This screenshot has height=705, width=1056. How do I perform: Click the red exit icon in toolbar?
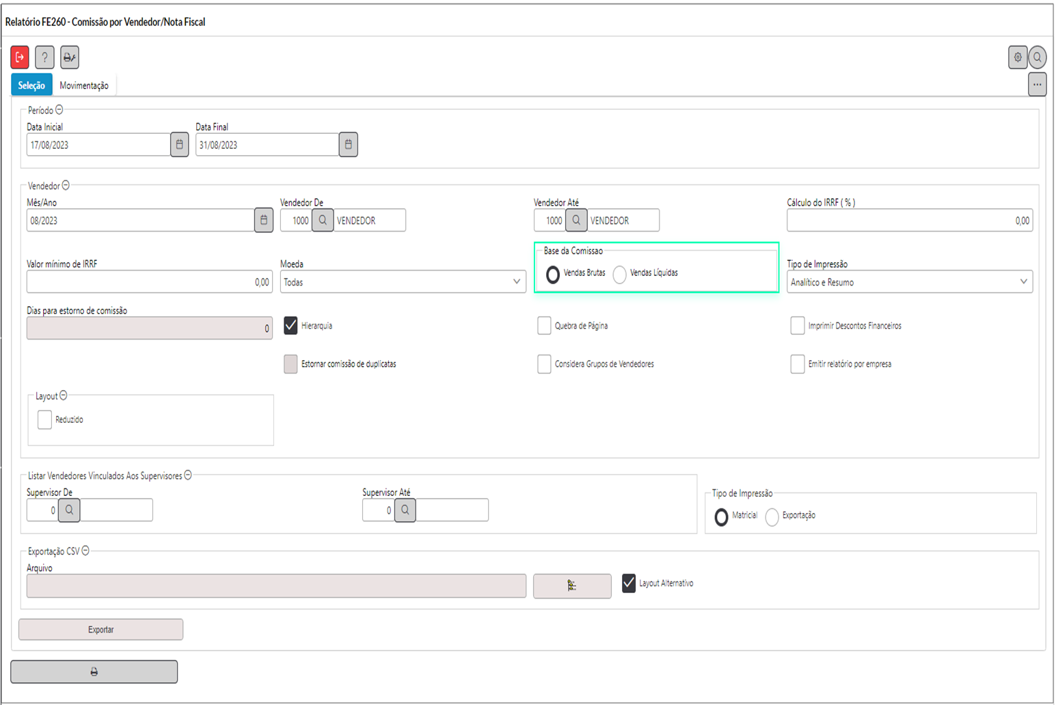pyautogui.click(x=20, y=57)
